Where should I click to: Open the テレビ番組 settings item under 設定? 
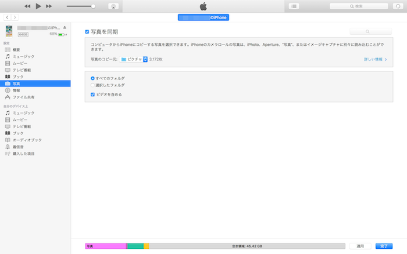[35, 70]
